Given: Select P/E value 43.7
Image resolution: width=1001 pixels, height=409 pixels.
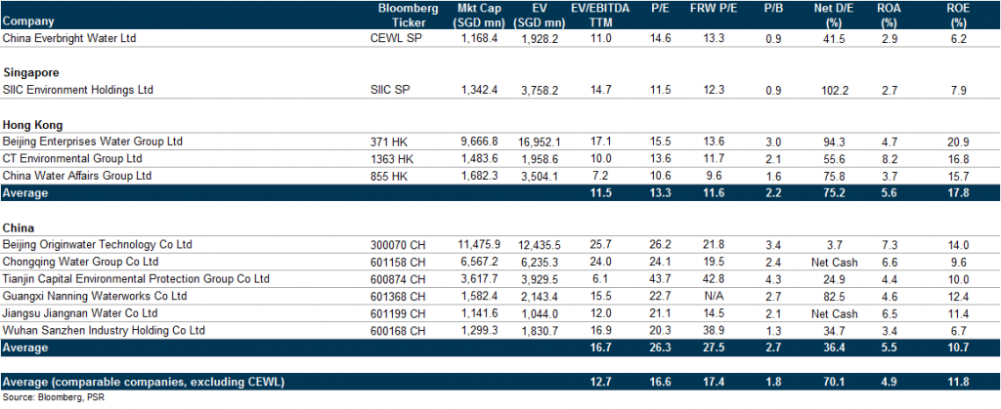Looking at the screenshot, I should pos(659,279).
